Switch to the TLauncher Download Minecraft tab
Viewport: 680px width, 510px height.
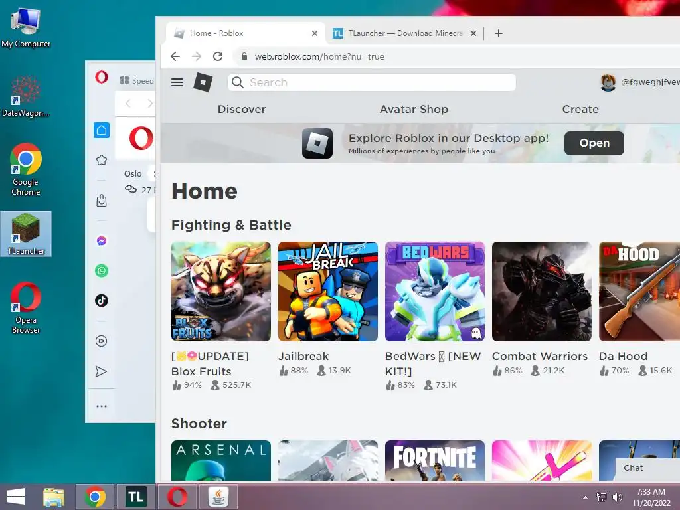[x=405, y=33]
